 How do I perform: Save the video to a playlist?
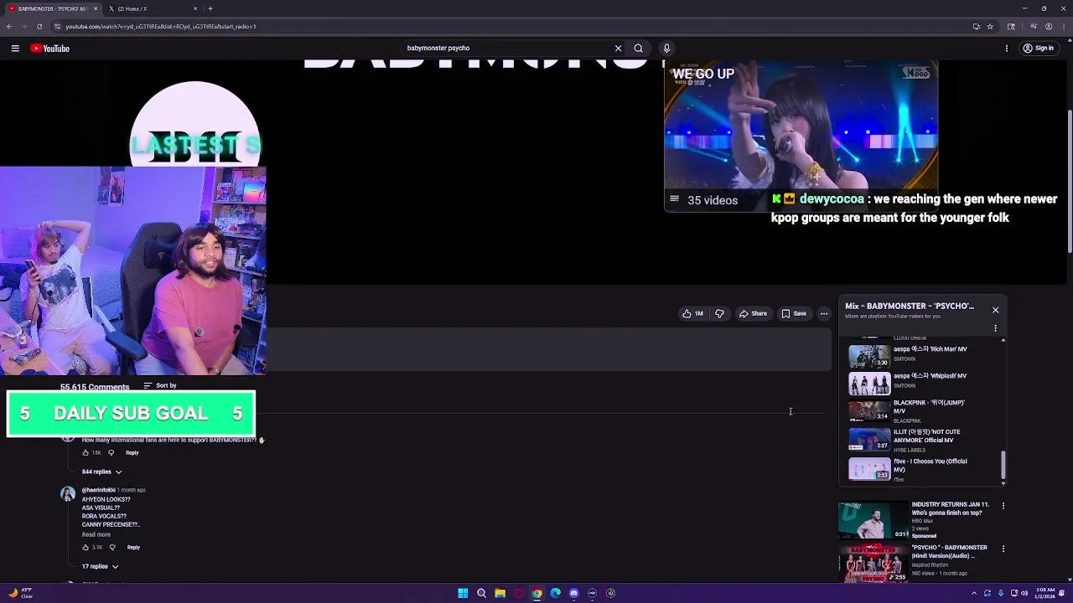coord(794,314)
